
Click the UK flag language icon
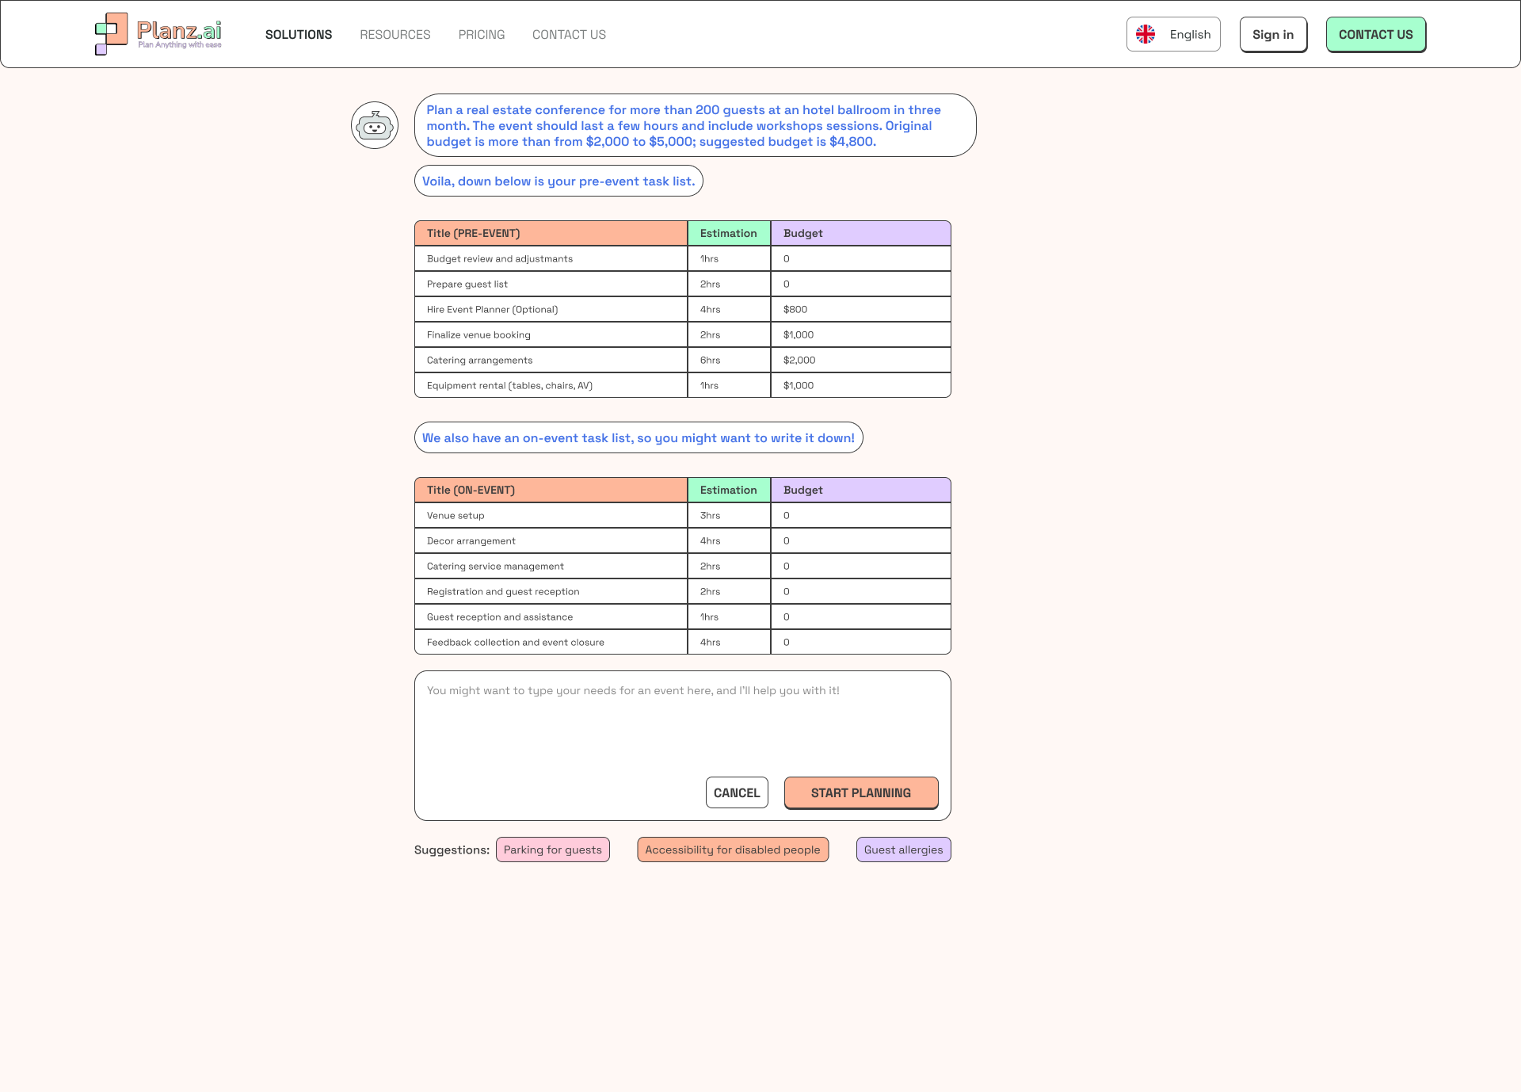[1146, 34]
